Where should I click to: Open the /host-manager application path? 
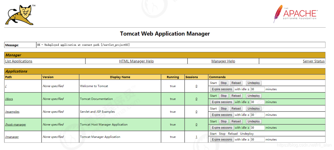click(16, 125)
